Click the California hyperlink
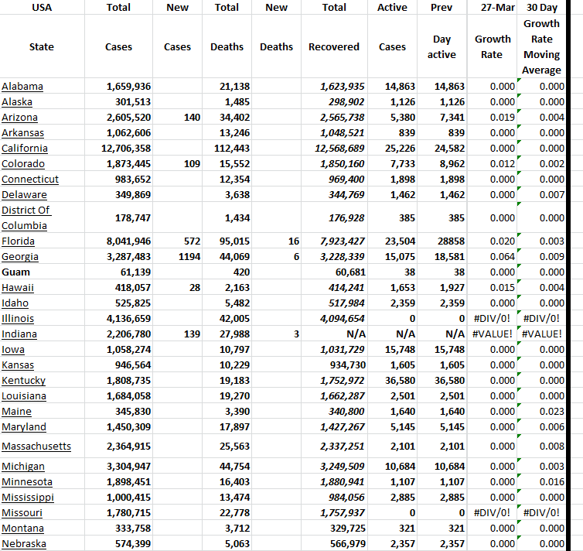The image size is (583, 551). click(25, 148)
